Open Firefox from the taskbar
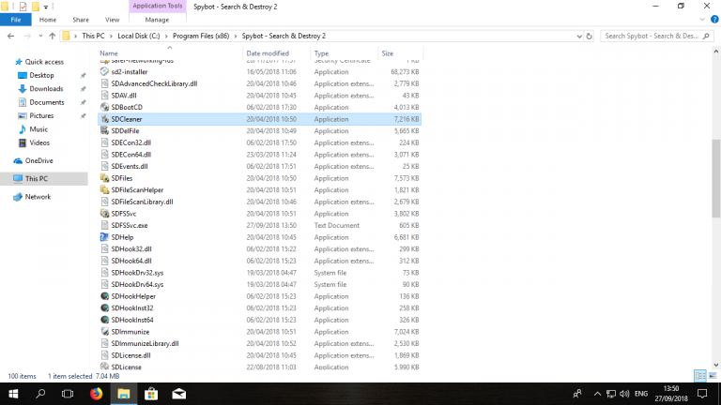The height and width of the screenshot is (405, 721). point(97,394)
